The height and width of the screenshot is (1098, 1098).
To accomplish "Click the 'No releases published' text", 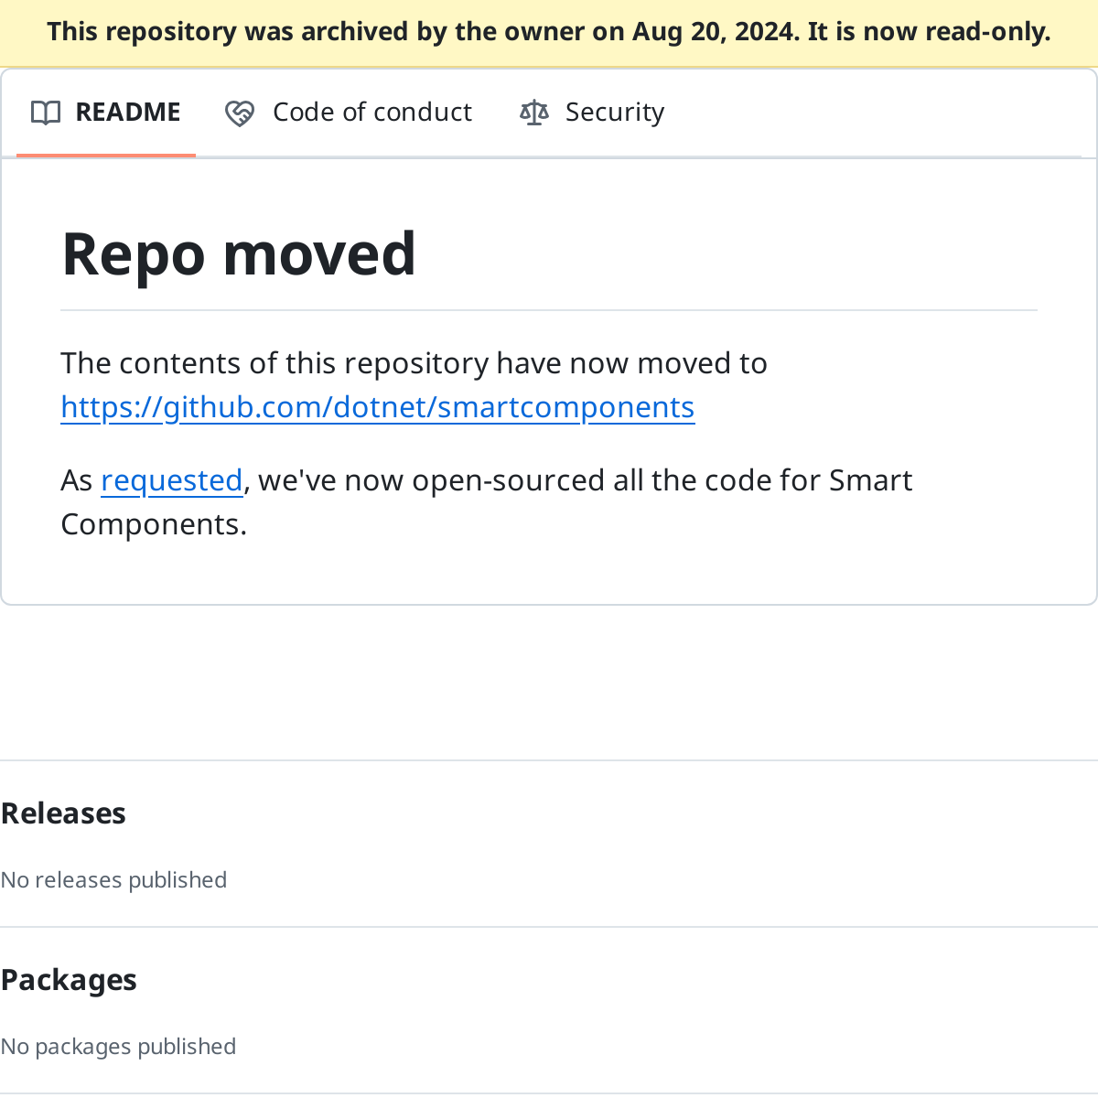I will tap(113, 879).
